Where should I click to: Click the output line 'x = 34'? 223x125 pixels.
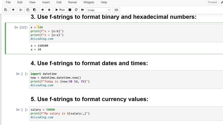pyautogui.click(x=36, y=49)
